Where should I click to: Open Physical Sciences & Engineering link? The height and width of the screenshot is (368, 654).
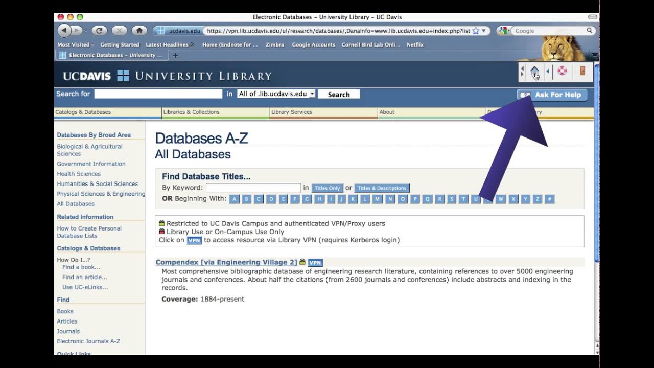[x=101, y=194]
